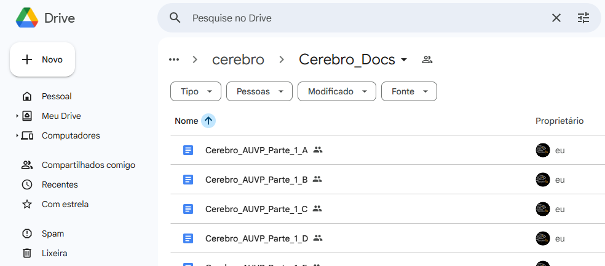
Task: Click the shared people icon beside Cerebro_Docs
Action: [427, 59]
